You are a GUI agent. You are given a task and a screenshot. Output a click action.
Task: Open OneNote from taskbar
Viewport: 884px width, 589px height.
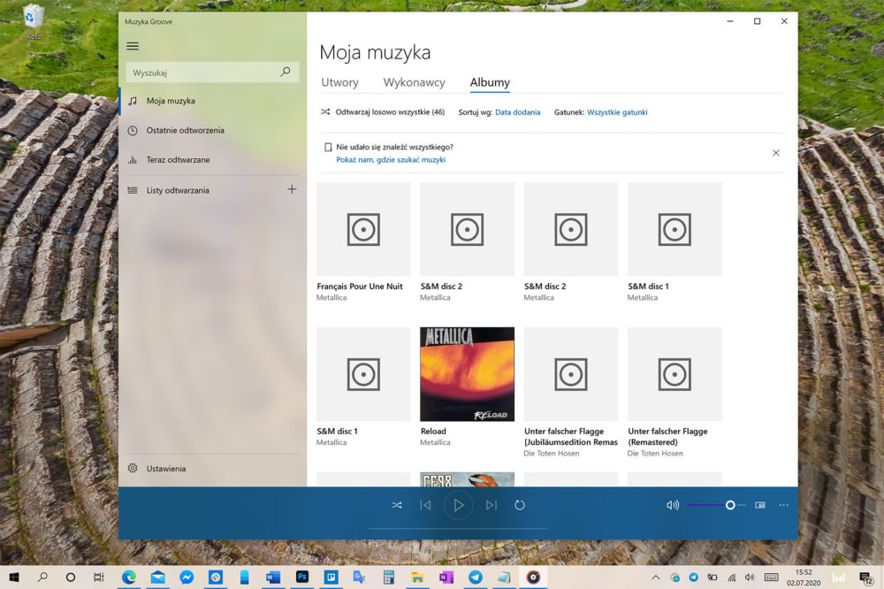[446, 578]
